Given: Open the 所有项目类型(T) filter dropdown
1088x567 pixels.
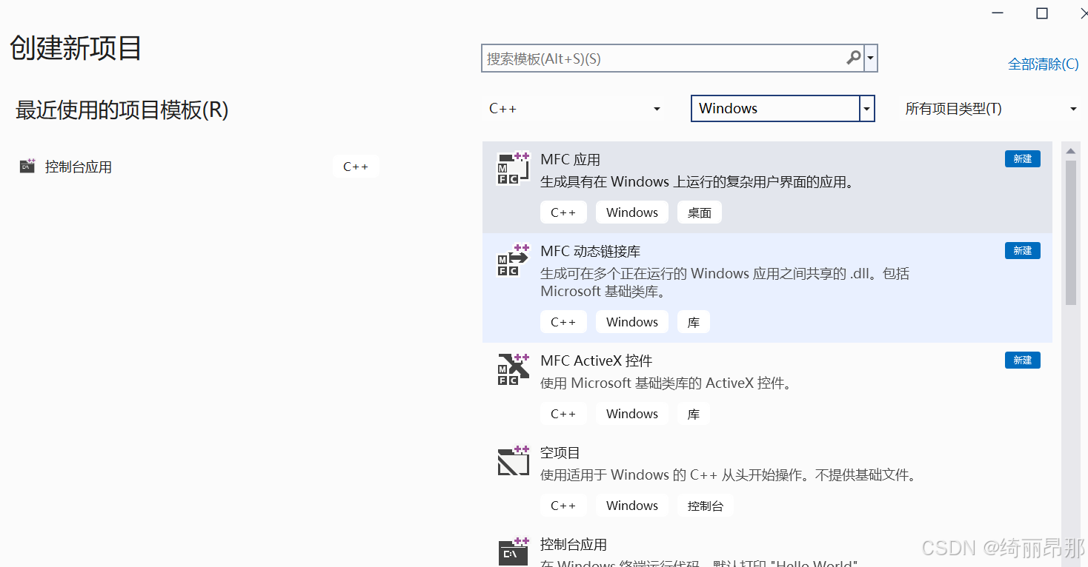Looking at the screenshot, I should pyautogui.click(x=1073, y=109).
